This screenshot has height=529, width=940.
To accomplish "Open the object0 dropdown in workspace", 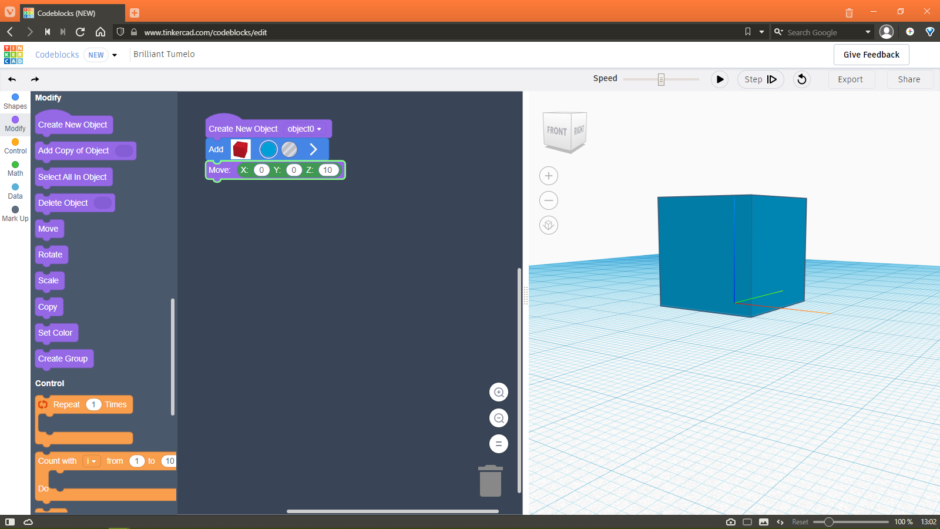I will [x=304, y=129].
